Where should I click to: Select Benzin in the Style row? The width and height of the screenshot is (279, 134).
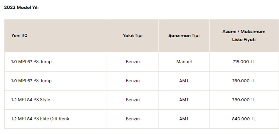click(x=133, y=100)
